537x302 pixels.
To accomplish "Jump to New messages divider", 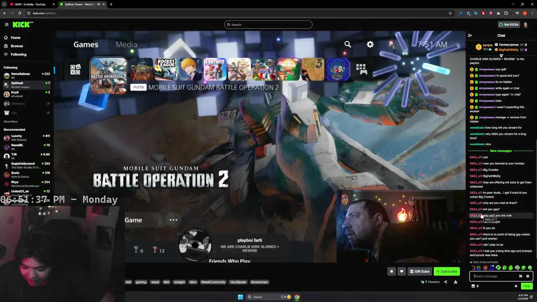I will [x=501, y=151].
